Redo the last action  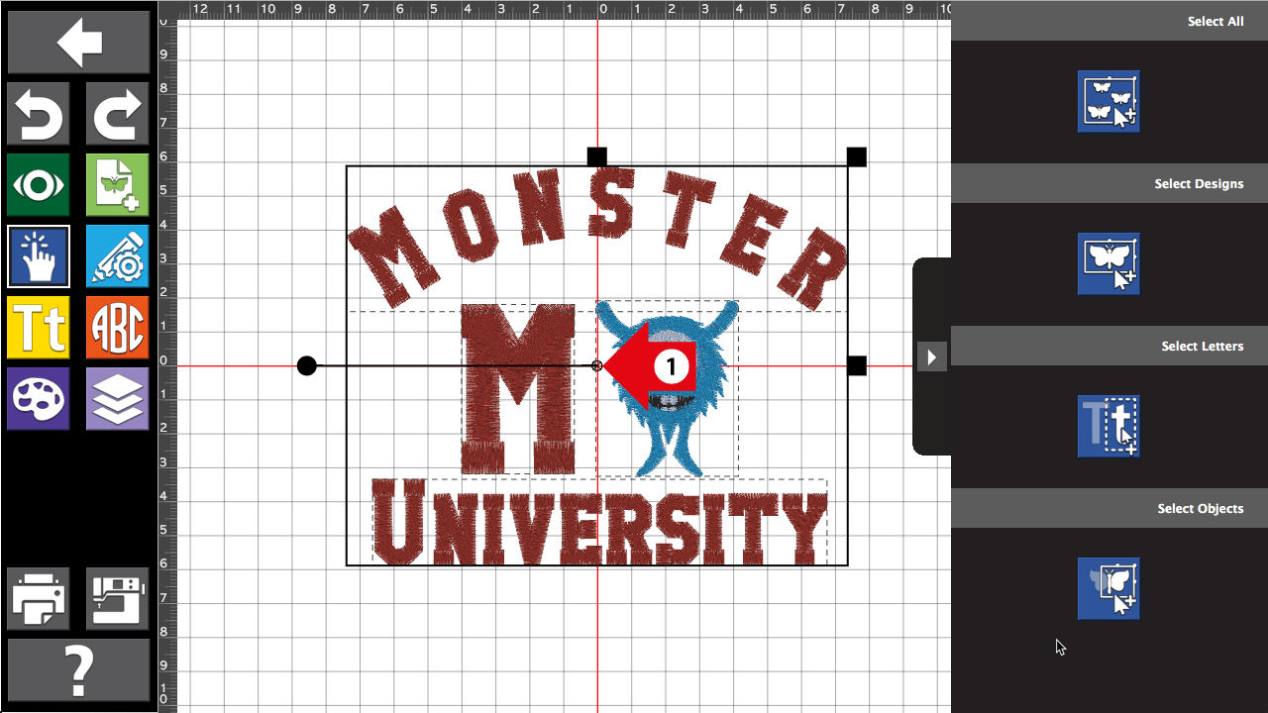[x=117, y=114]
